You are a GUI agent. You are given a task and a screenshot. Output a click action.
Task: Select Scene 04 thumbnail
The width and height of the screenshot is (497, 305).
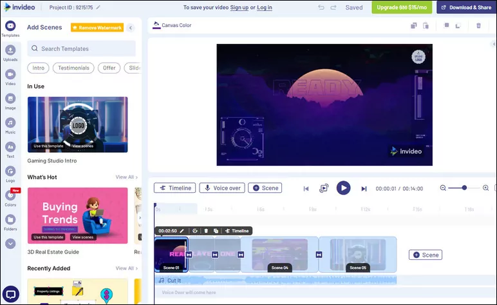[x=279, y=255]
